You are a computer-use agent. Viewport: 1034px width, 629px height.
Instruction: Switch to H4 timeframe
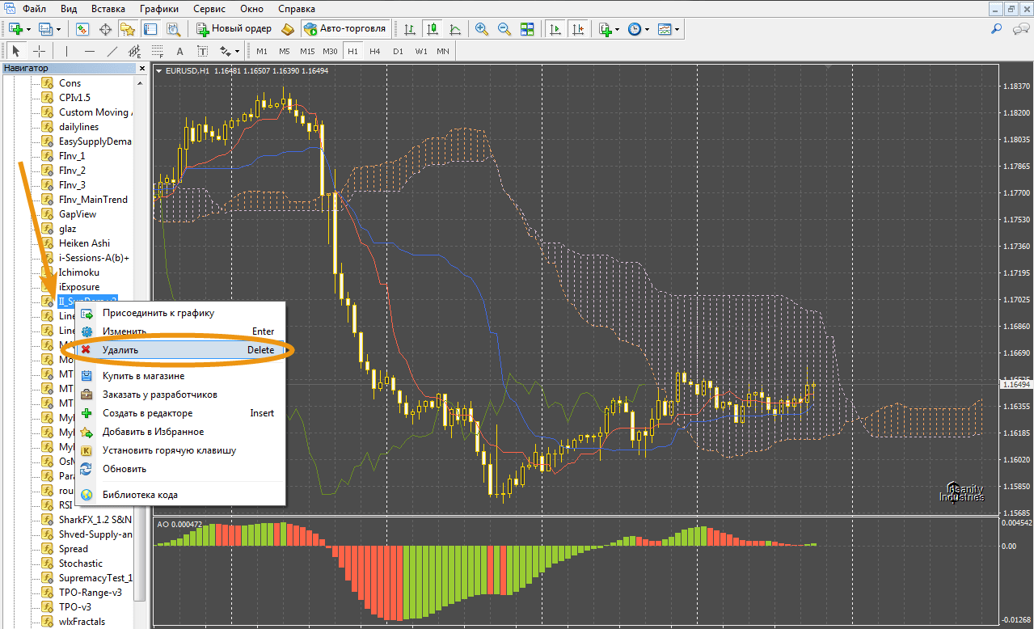coord(375,51)
